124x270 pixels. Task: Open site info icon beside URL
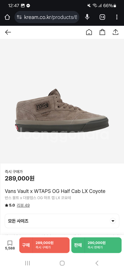coord(19,17)
